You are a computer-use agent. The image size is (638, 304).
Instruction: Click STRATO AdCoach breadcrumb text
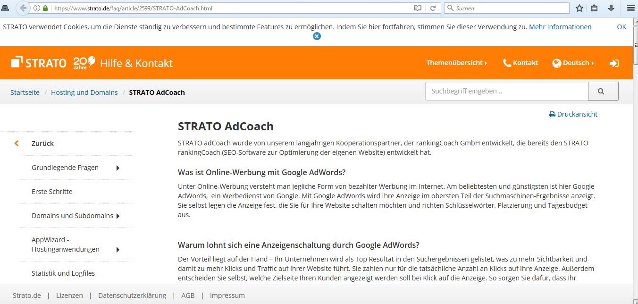(x=157, y=93)
